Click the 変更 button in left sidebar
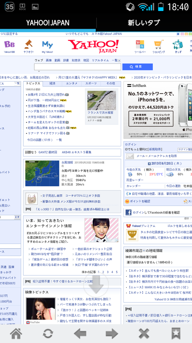Screen dimensions: 192x343 point(17,217)
